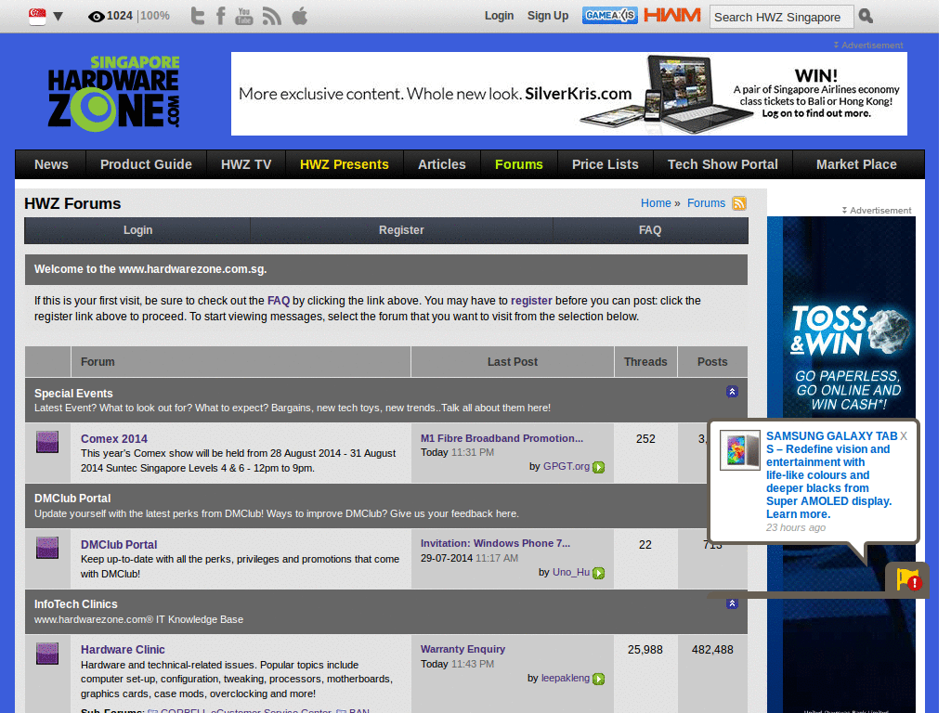Open the DMClub Portal forum
This screenshot has width=951, height=713.
coord(119,544)
